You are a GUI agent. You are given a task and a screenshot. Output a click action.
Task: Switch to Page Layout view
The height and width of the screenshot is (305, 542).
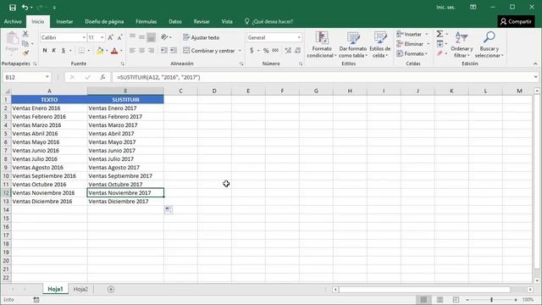[440, 299]
